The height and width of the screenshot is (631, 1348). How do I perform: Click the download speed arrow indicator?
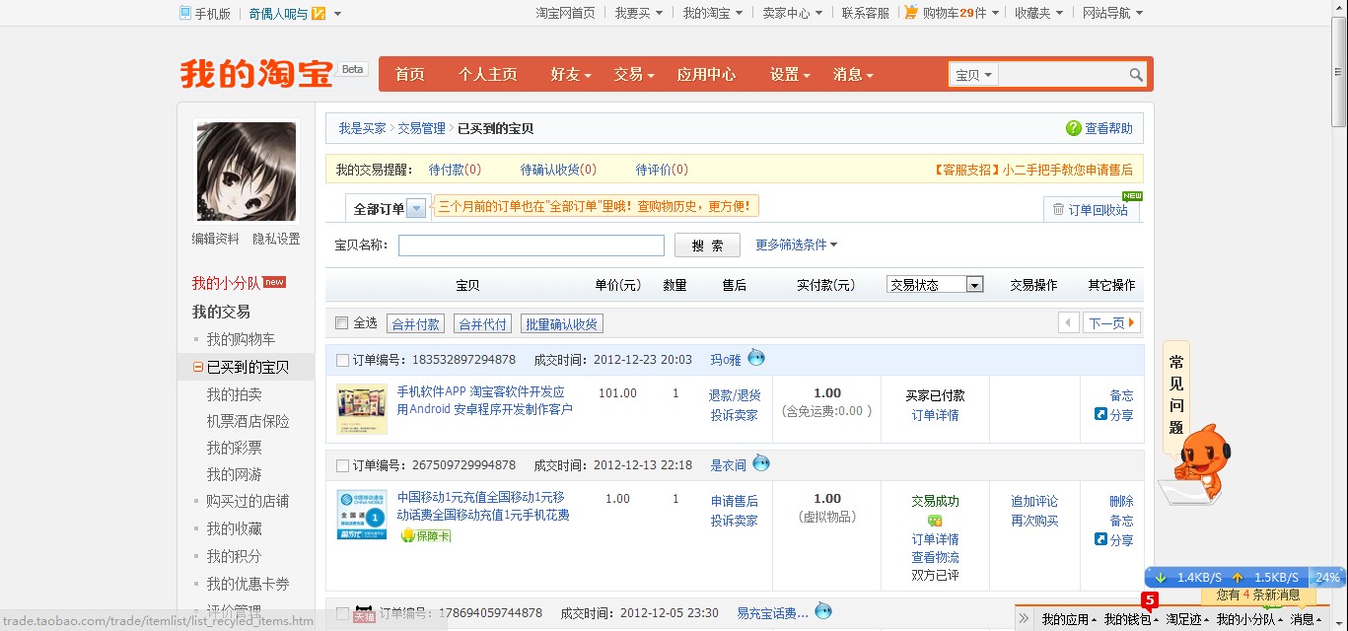tap(1161, 577)
